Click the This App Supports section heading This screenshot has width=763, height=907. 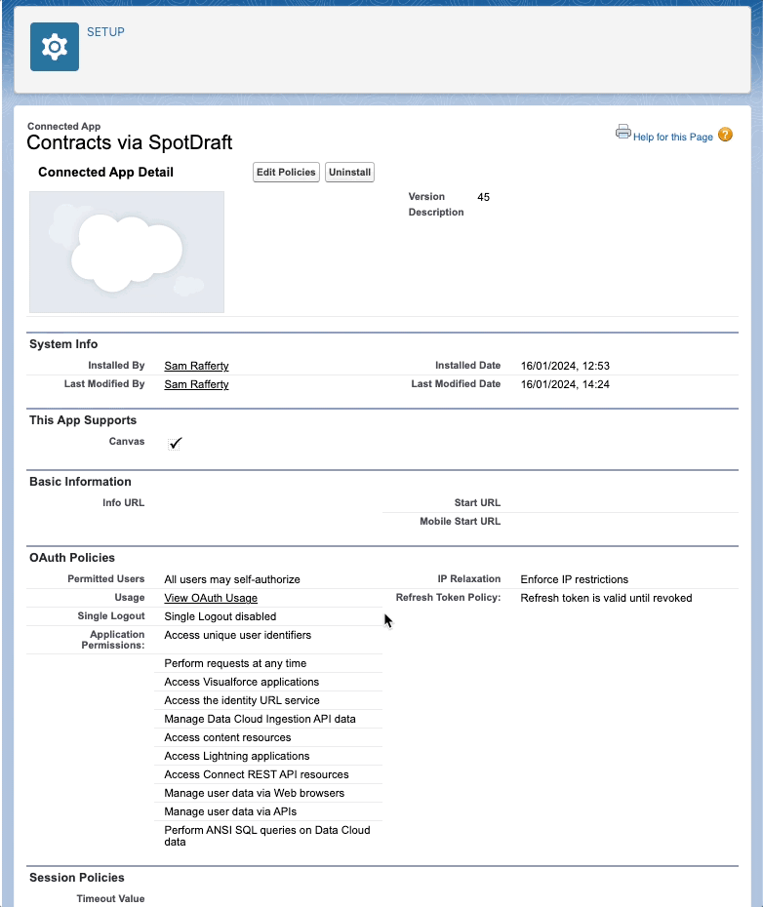coord(83,420)
